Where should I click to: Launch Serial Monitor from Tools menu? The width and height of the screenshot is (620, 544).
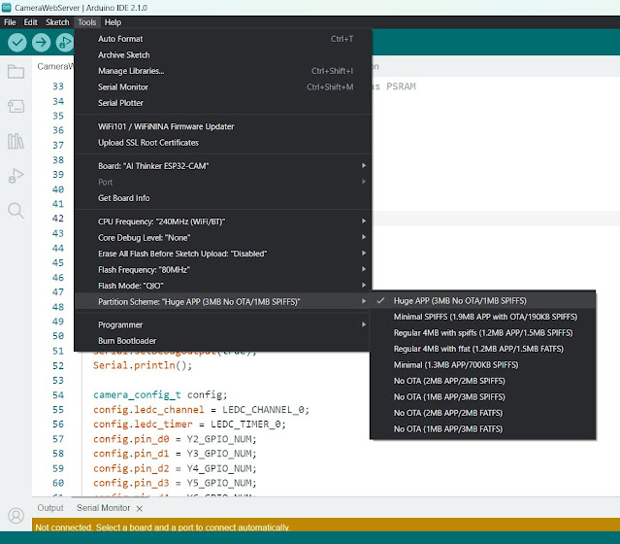point(223,87)
